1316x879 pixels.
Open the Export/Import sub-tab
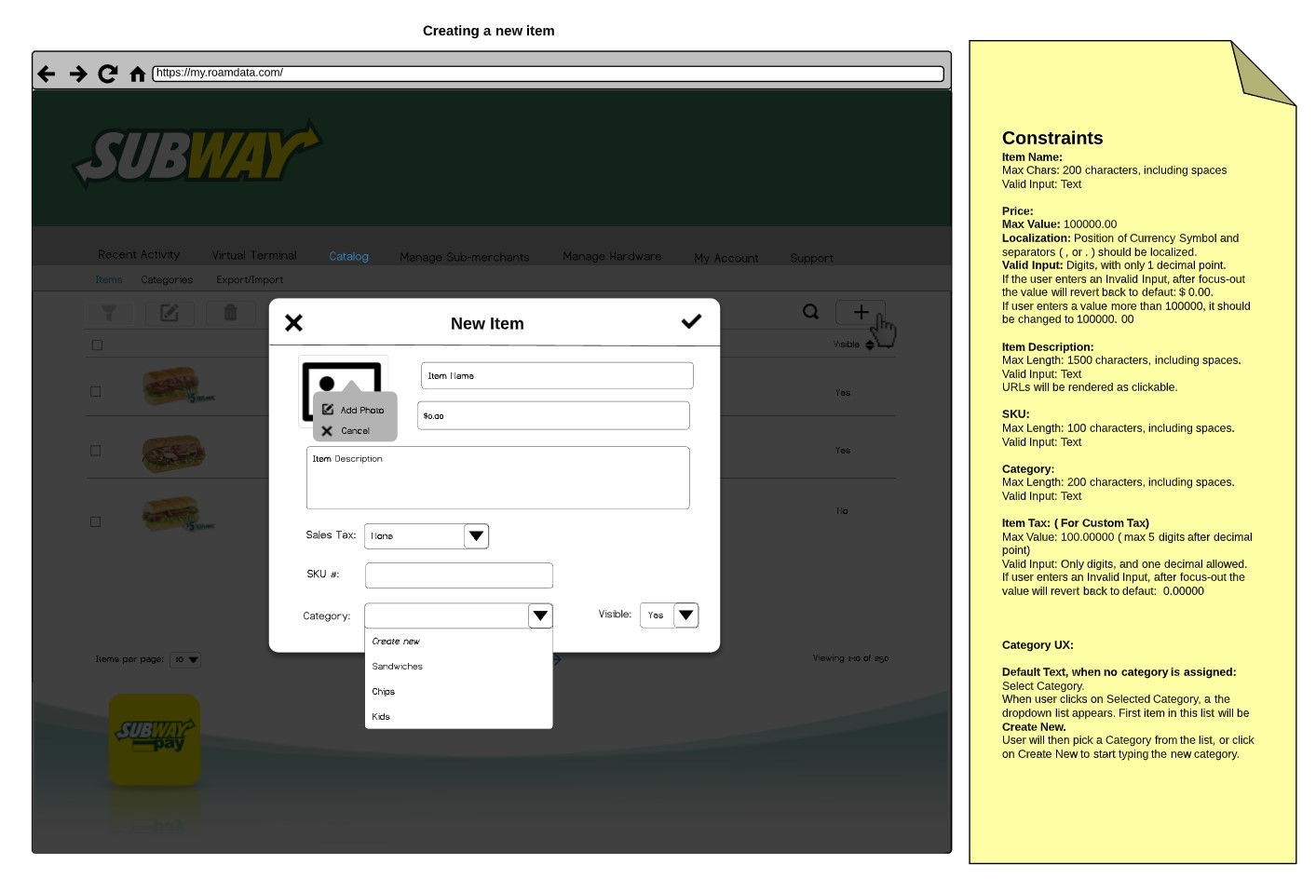pos(250,279)
